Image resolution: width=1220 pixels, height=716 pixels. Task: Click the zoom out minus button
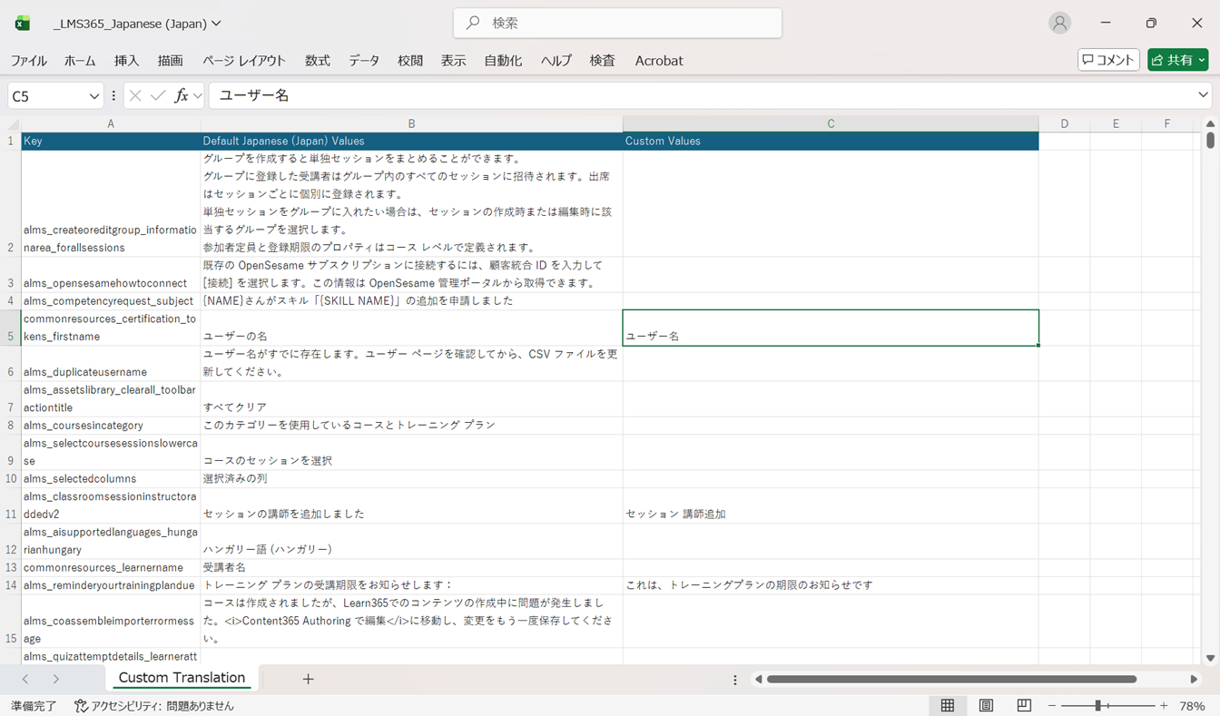coord(1052,706)
